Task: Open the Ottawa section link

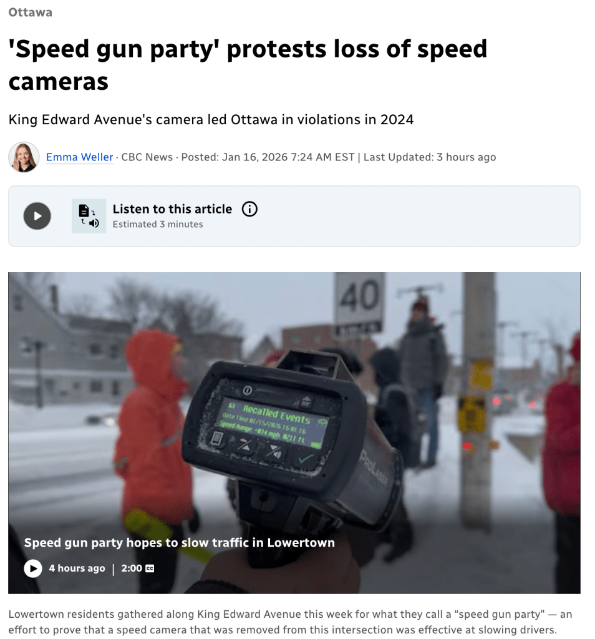Action: tap(30, 12)
